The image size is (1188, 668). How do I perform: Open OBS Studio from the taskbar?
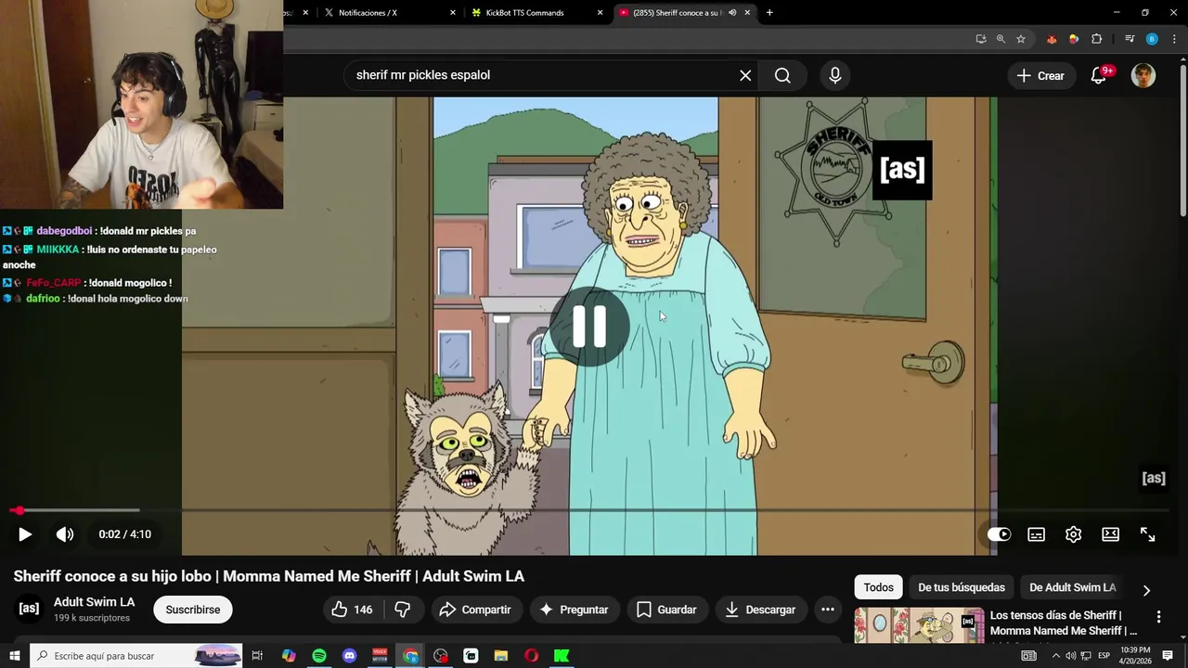coord(441,656)
